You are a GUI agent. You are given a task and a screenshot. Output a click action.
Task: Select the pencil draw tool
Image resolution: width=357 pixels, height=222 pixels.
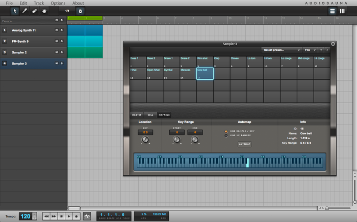click(24, 11)
